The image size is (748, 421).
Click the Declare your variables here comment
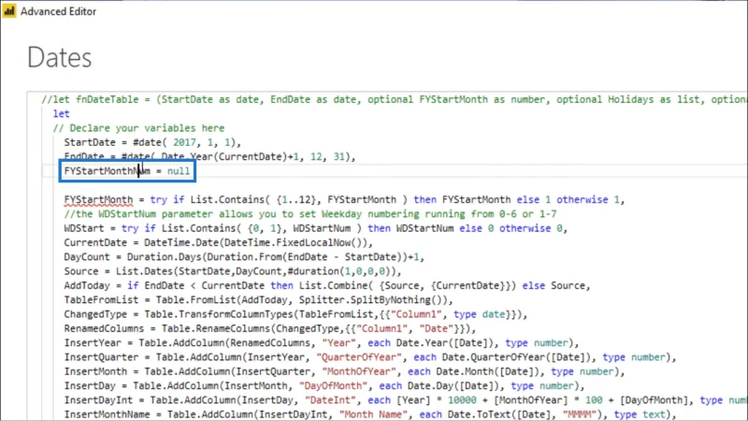pyautogui.click(x=138, y=128)
